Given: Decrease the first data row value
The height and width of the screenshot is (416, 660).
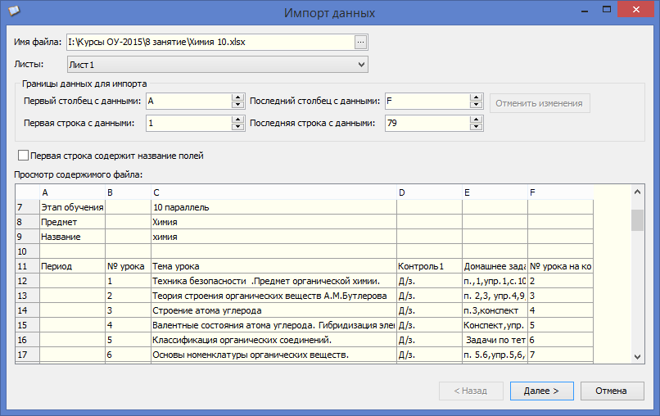Looking at the screenshot, I should tap(238, 128).
